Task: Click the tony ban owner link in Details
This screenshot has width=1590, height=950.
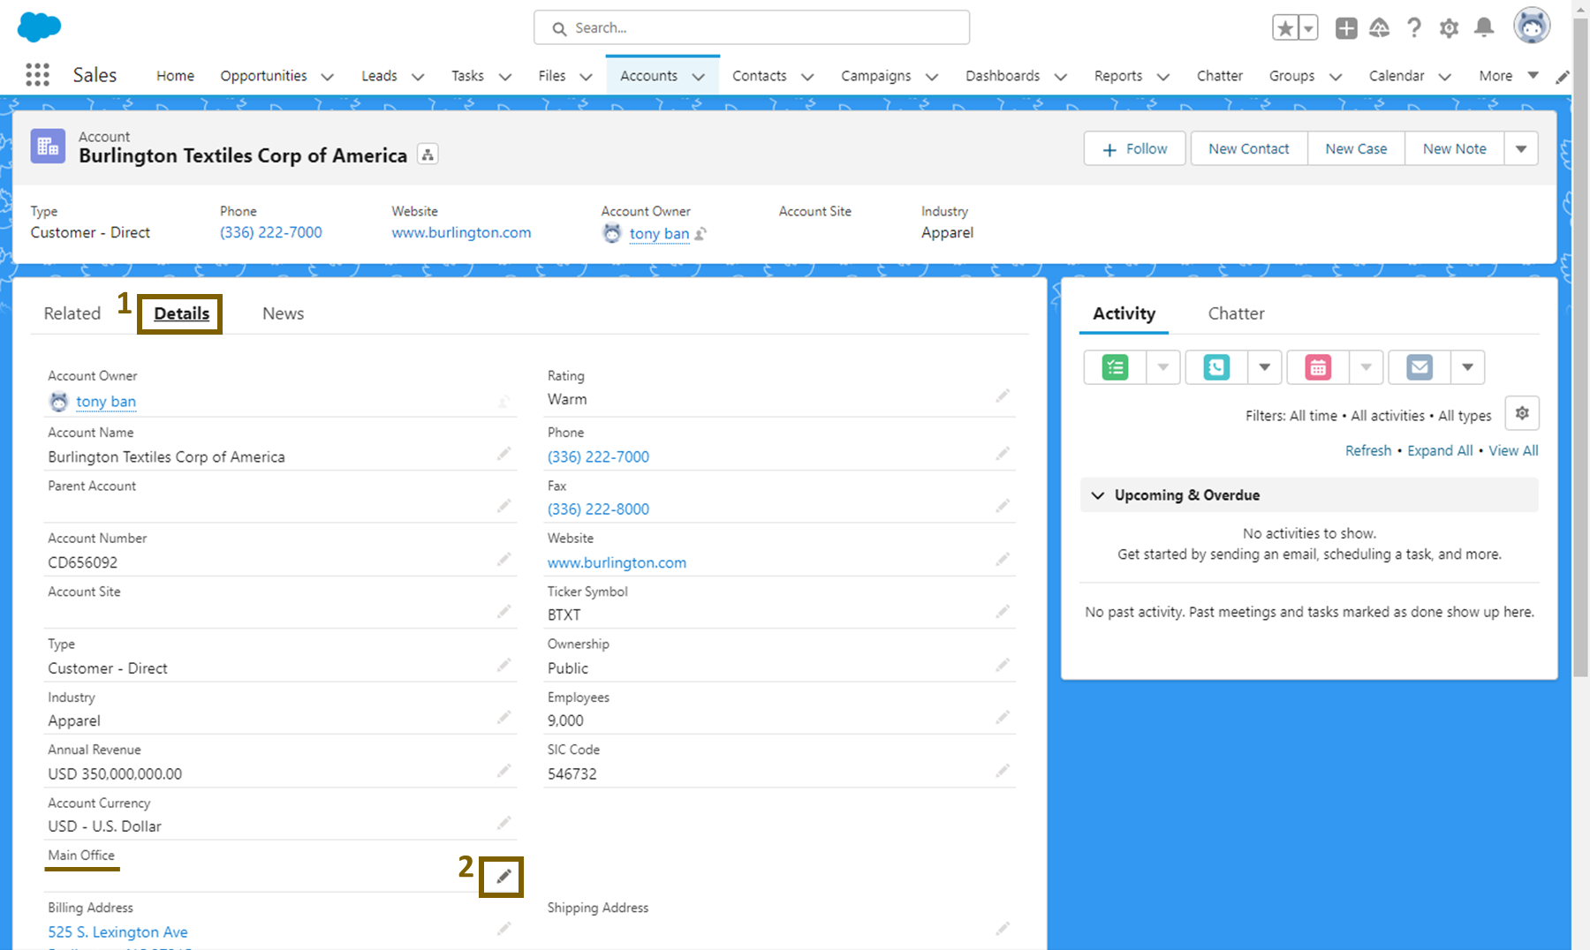Action: coord(106,401)
